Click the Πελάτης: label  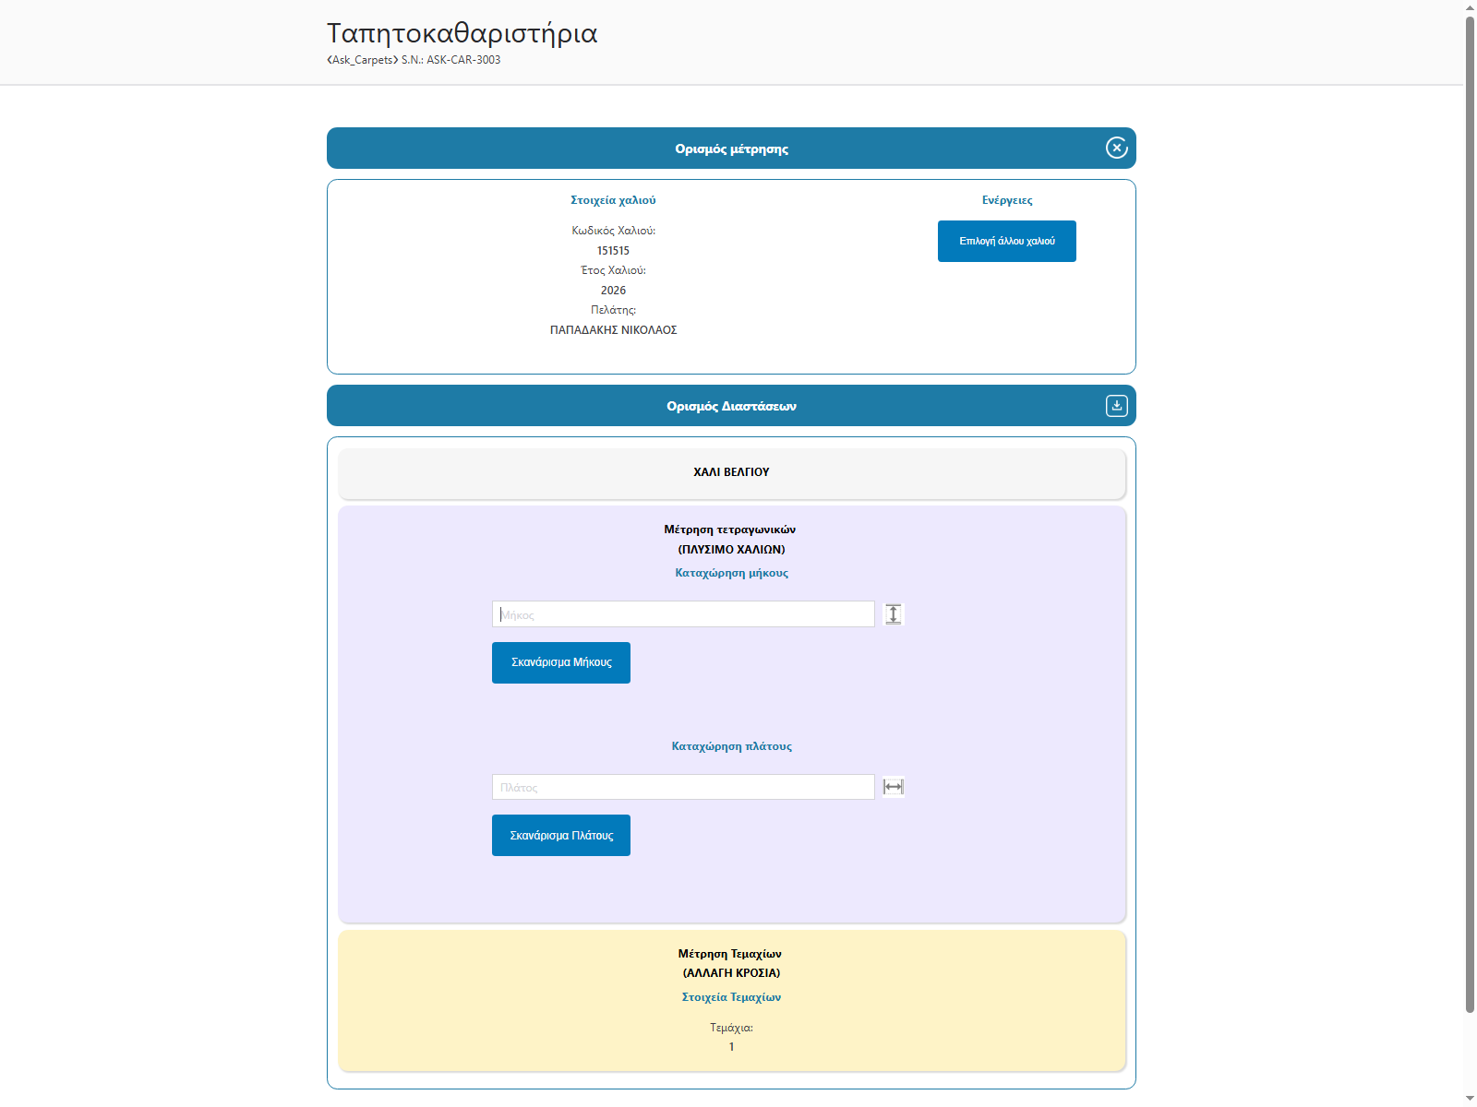point(614,310)
